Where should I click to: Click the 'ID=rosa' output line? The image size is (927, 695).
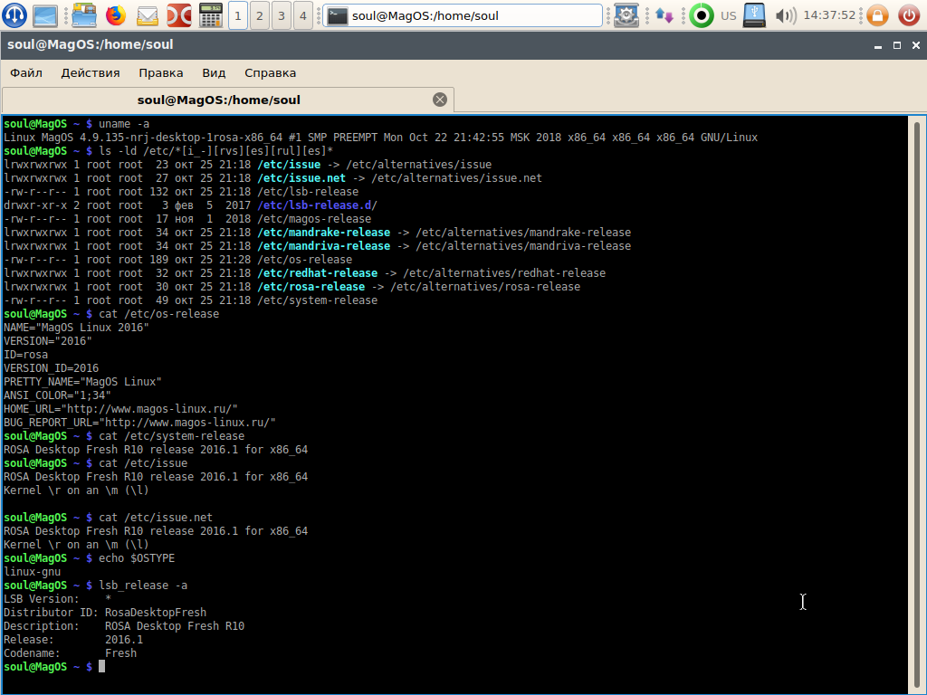25,355
